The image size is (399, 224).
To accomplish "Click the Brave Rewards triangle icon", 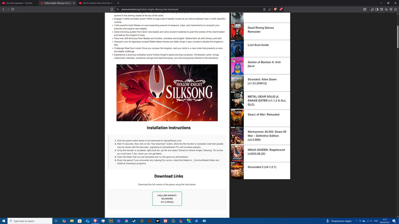I will pyautogui.click(x=281, y=9).
